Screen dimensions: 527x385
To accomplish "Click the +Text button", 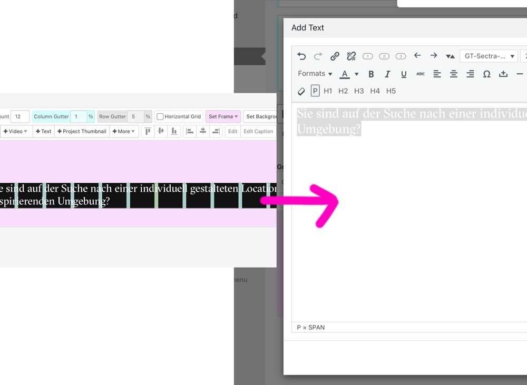I will point(44,131).
